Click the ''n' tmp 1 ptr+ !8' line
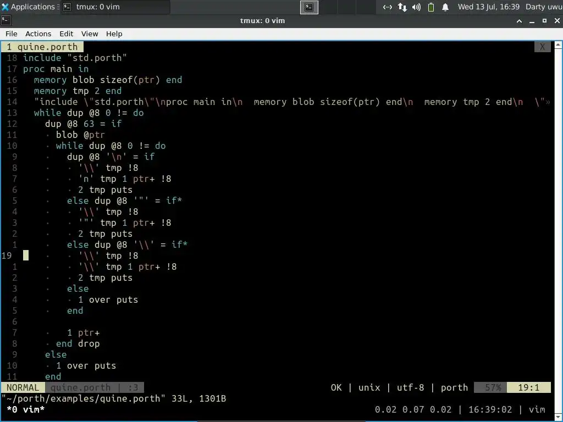 125,179
